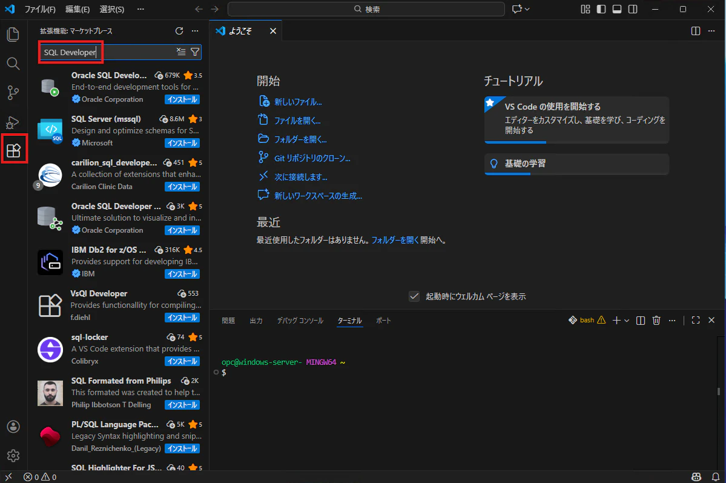This screenshot has width=726, height=483.
Task: Close the ようこそ welcome tab
Action: (272, 30)
